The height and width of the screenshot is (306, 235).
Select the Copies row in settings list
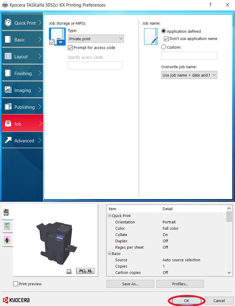[x=166, y=266]
